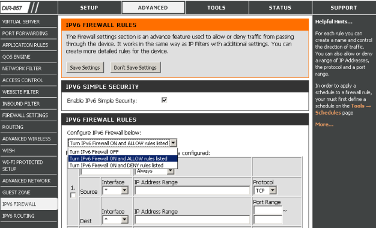Click the rule 1 Name field
376x228 pixels.
pyautogui.click(x=106, y=172)
